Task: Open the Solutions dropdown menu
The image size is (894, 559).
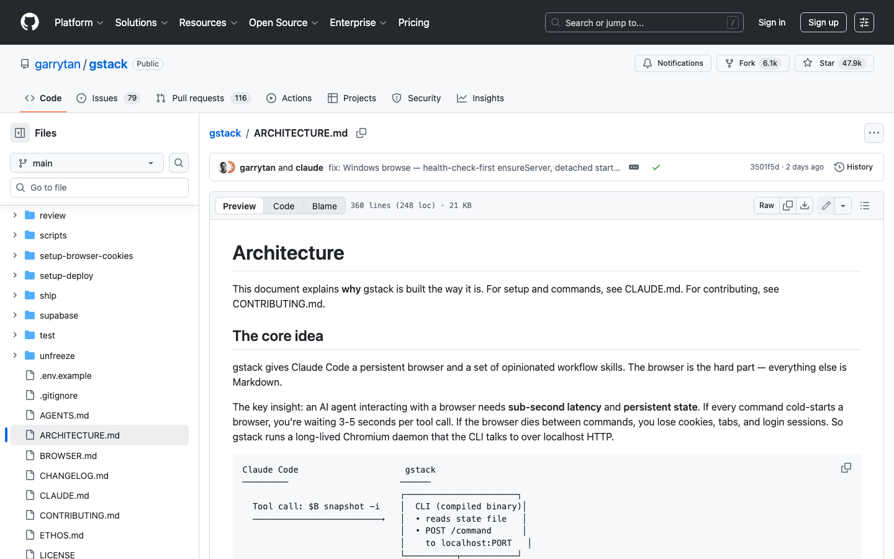Action: click(x=142, y=22)
